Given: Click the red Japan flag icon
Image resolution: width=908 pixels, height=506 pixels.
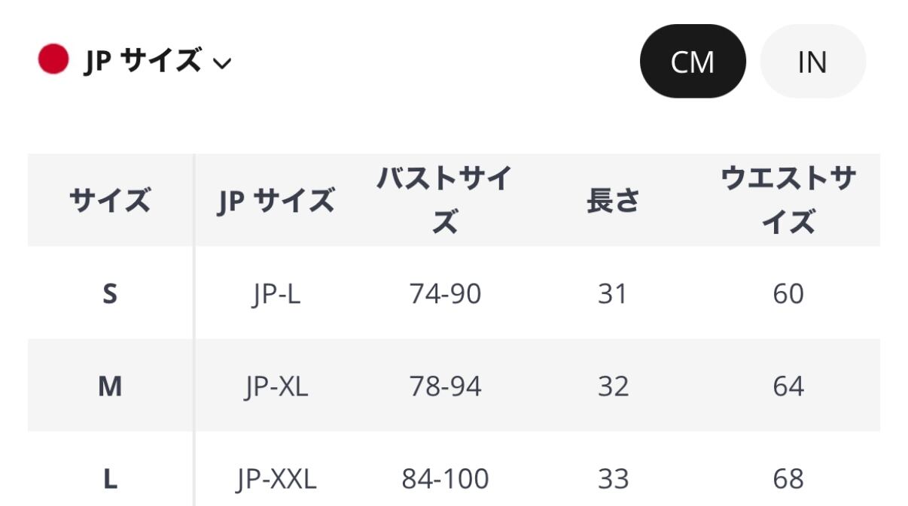Looking at the screenshot, I should pos(53,59).
